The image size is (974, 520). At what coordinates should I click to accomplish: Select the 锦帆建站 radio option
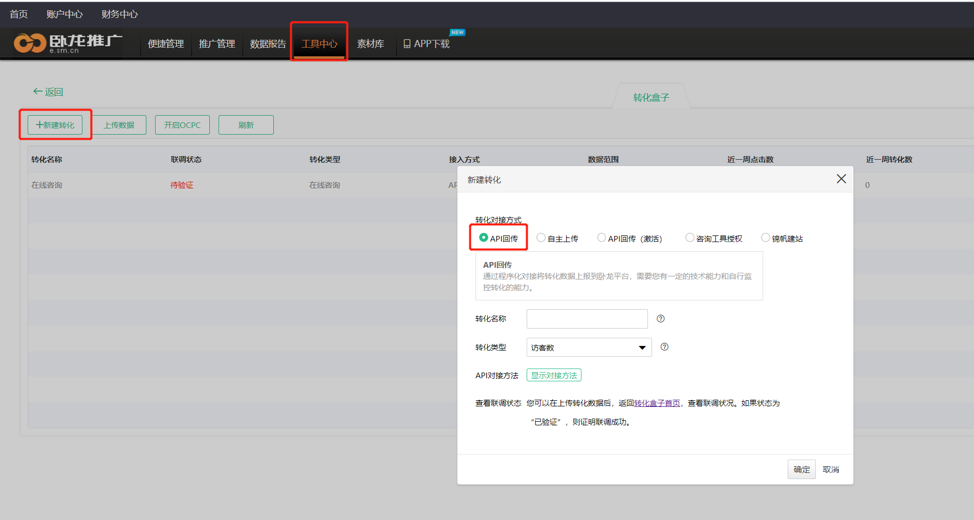(x=765, y=238)
